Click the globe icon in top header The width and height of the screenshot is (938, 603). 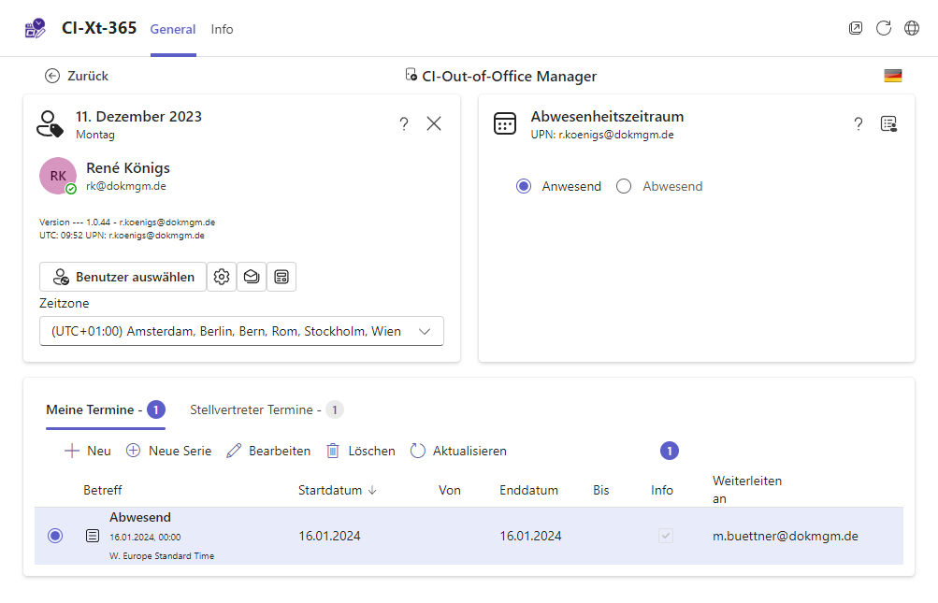(912, 28)
